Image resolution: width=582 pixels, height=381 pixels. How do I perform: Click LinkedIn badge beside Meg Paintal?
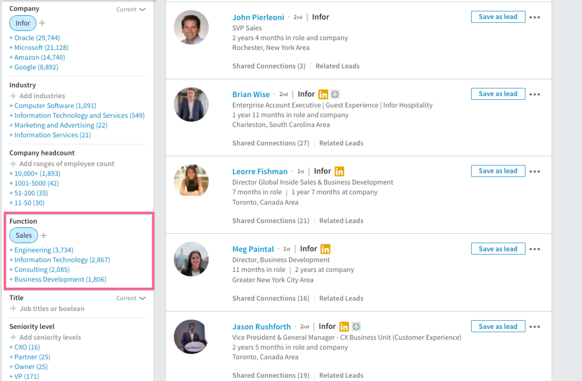click(x=325, y=249)
